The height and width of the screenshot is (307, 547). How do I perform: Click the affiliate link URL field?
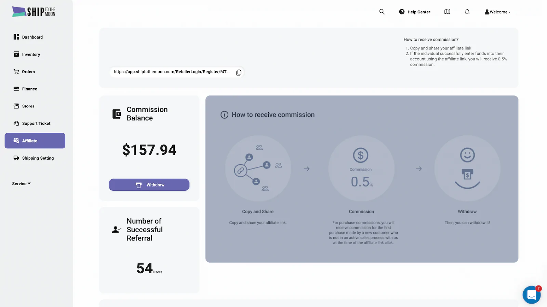coord(172,72)
